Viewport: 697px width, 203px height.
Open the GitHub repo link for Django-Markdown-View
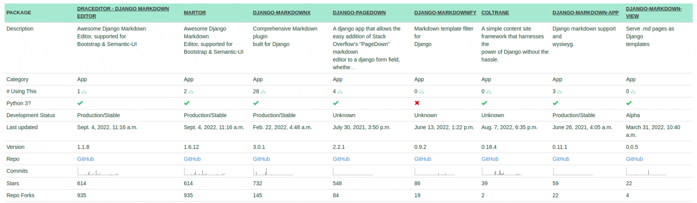pos(634,159)
